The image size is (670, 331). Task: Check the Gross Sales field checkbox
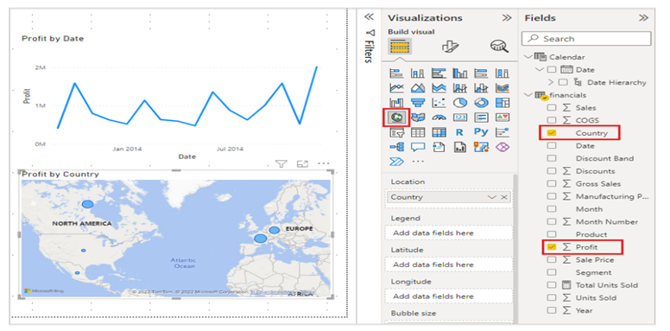552,184
